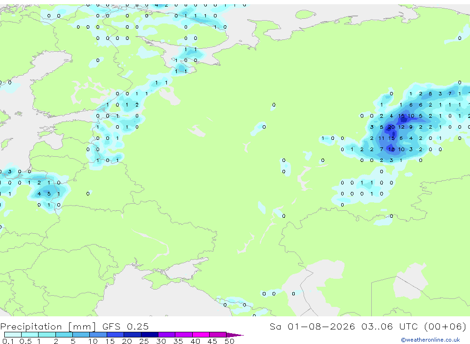Click the 25–30 mm navy legend box
The height and width of the screenshot is (344, 470).
coord(149,335)
